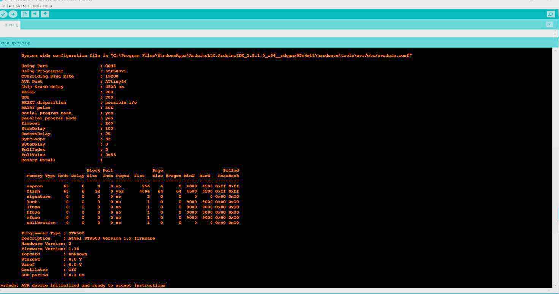Click the COM4 port value

[110, 66]
